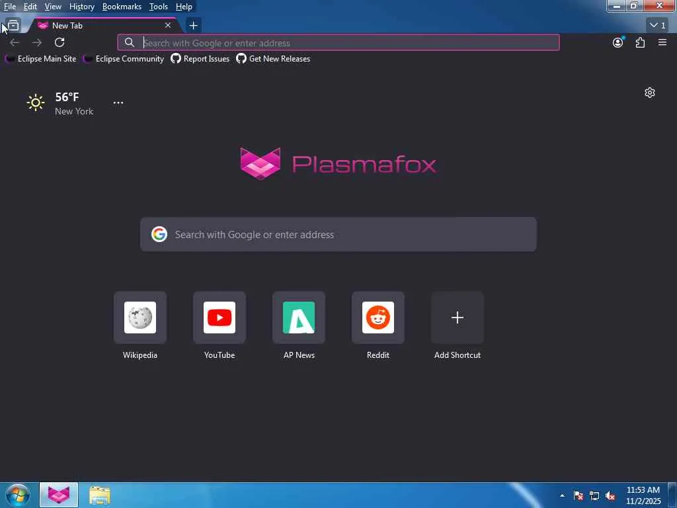The image size is (677, 508).
Task: Open the Eclipse Main Site bookmark
Action: click(x=40, y=59)
